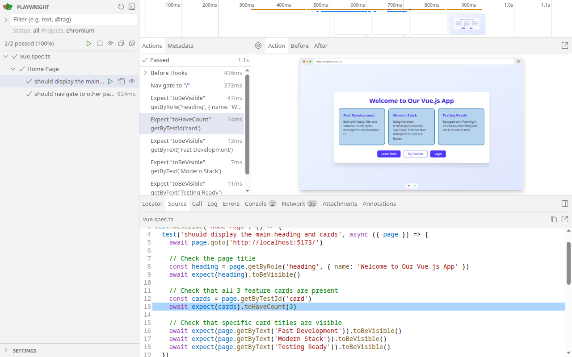572x357 pixels.
Task: Open the Metadata tab
Action: [180, 46]
